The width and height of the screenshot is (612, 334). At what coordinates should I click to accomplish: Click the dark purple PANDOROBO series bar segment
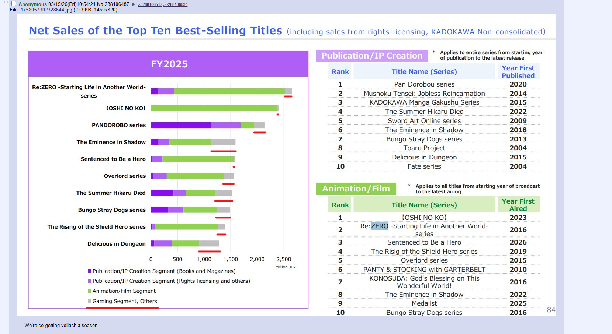coord(181,125)
